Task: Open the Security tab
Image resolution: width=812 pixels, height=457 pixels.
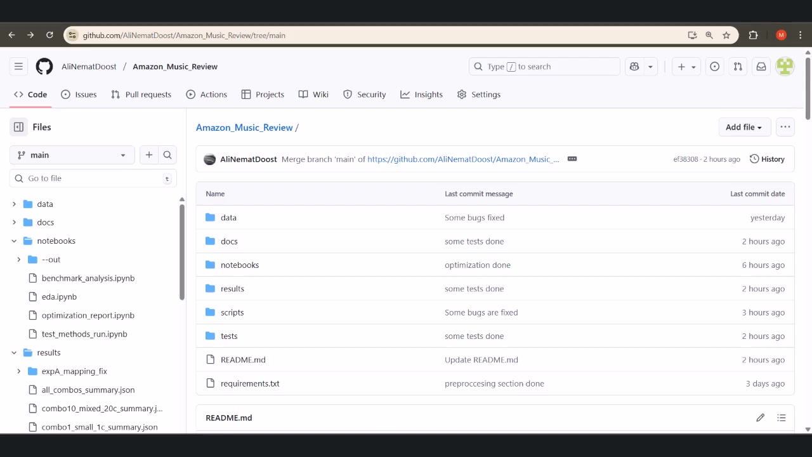Action: pyautogui.click(x=364, y=95)
